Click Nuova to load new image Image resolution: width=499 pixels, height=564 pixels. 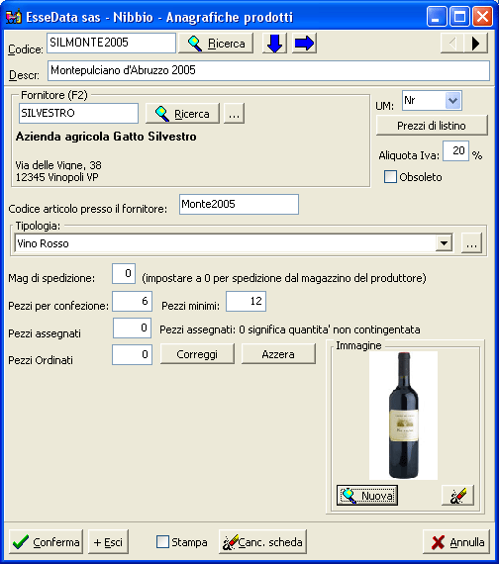pyautogui.click(x=367, y=496)
